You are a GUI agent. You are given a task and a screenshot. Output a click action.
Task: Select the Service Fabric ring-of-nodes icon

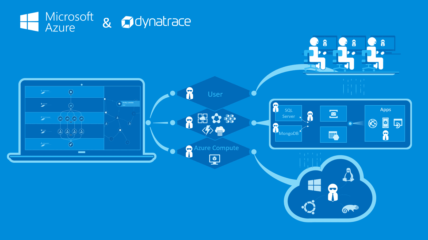pos(216,118)
